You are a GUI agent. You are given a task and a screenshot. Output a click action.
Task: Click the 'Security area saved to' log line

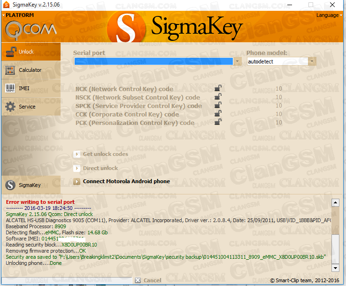[x=166, y=257]
